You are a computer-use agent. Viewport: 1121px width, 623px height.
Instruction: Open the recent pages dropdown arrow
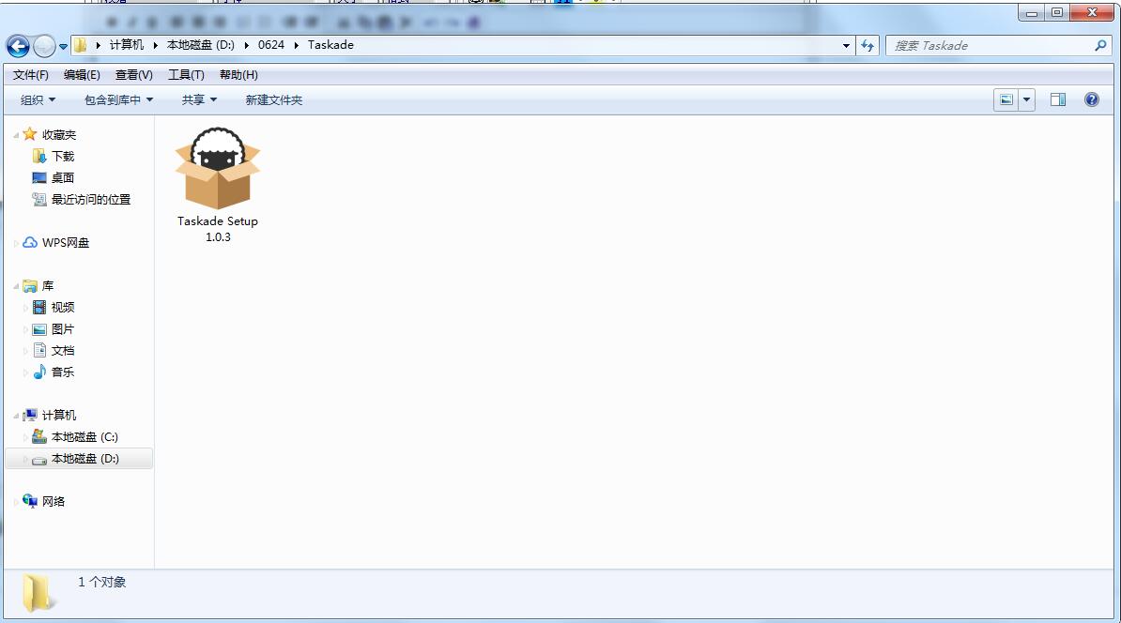[x=63, y=46]
